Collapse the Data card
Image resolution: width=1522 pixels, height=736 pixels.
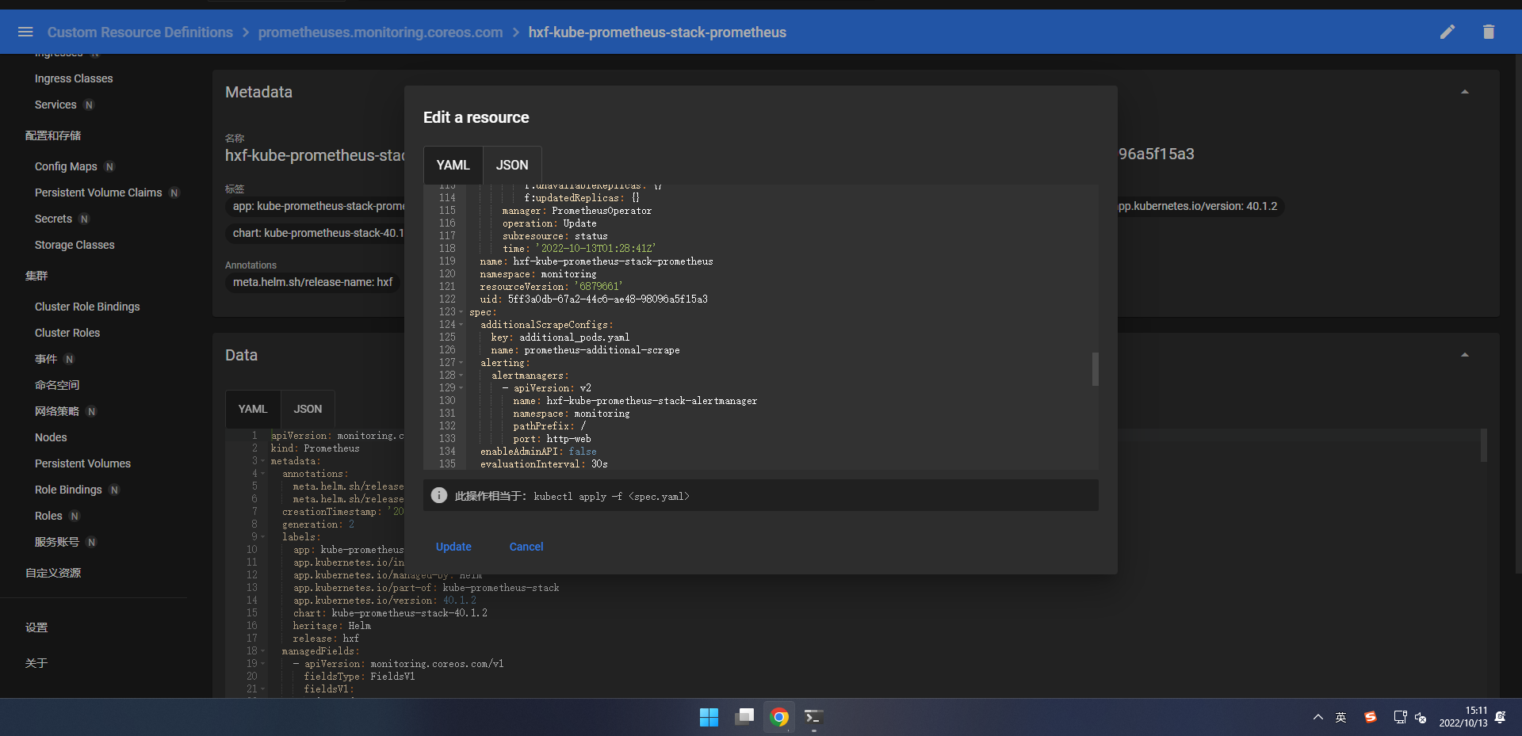pos(1465,355)
